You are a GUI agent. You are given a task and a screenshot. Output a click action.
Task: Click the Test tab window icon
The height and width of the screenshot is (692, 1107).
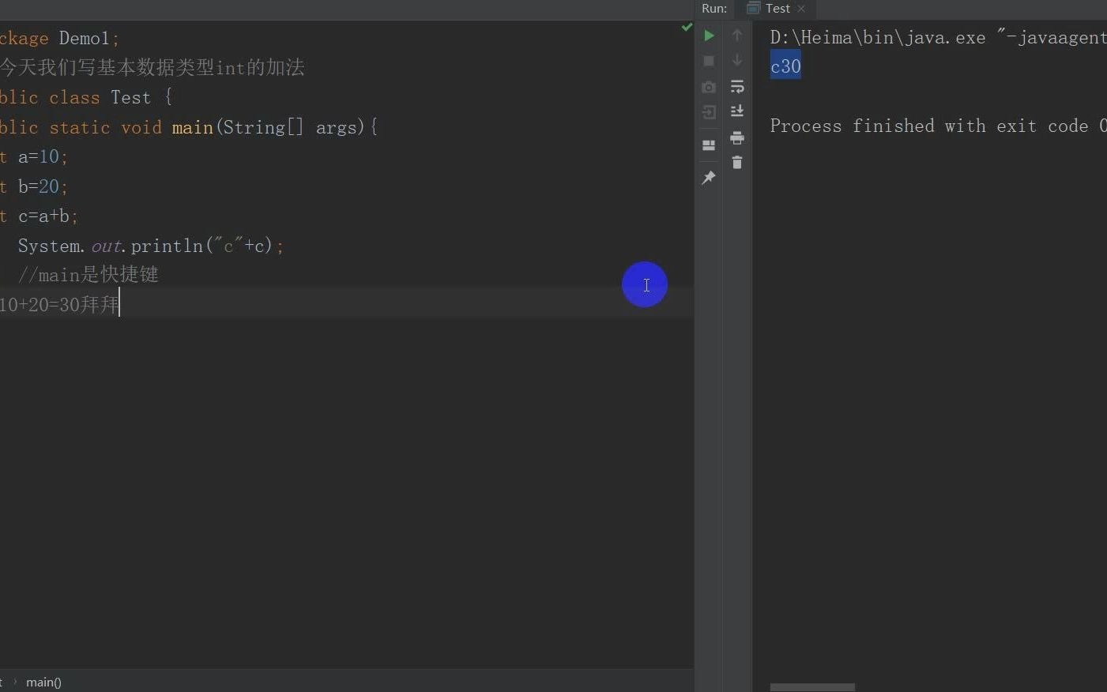(754, 8)
